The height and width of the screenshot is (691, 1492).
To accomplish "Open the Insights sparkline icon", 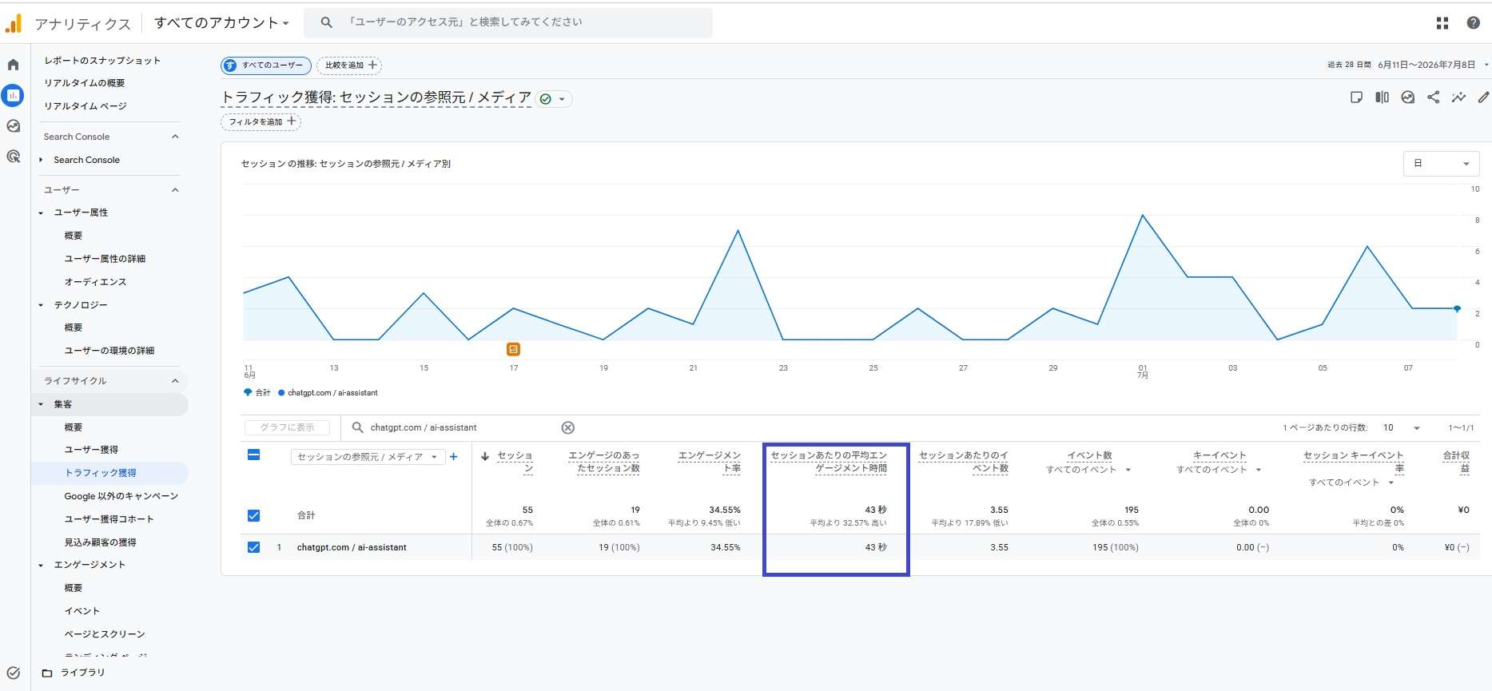I will point(1459,97).
